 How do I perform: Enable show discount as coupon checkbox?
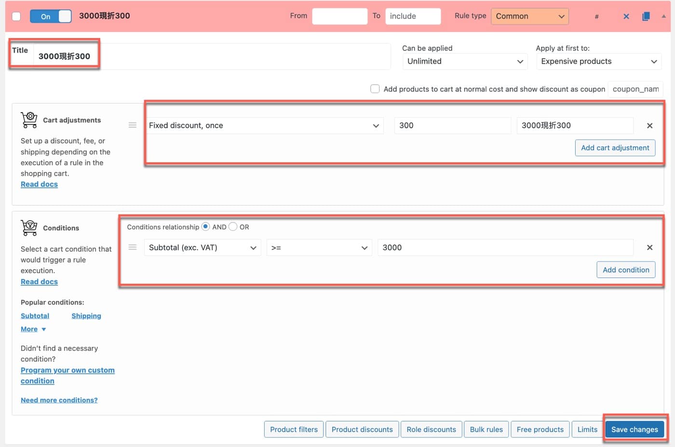coord(375,89)
